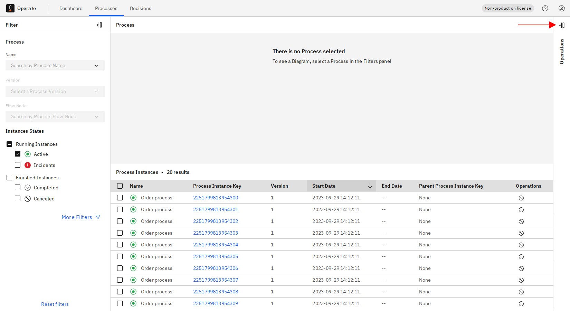The width and height of the screenshot is (570, 311).
Task: Click Start Date sort arrow
Action: pos(370,186)
